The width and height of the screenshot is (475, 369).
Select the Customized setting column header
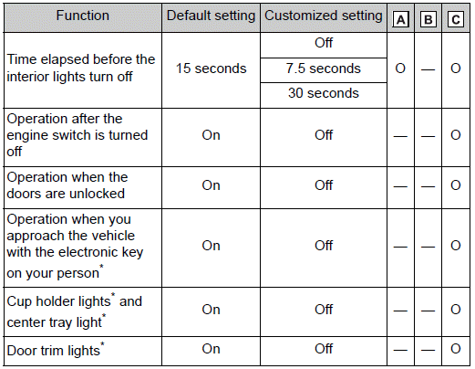pos(324,16)
